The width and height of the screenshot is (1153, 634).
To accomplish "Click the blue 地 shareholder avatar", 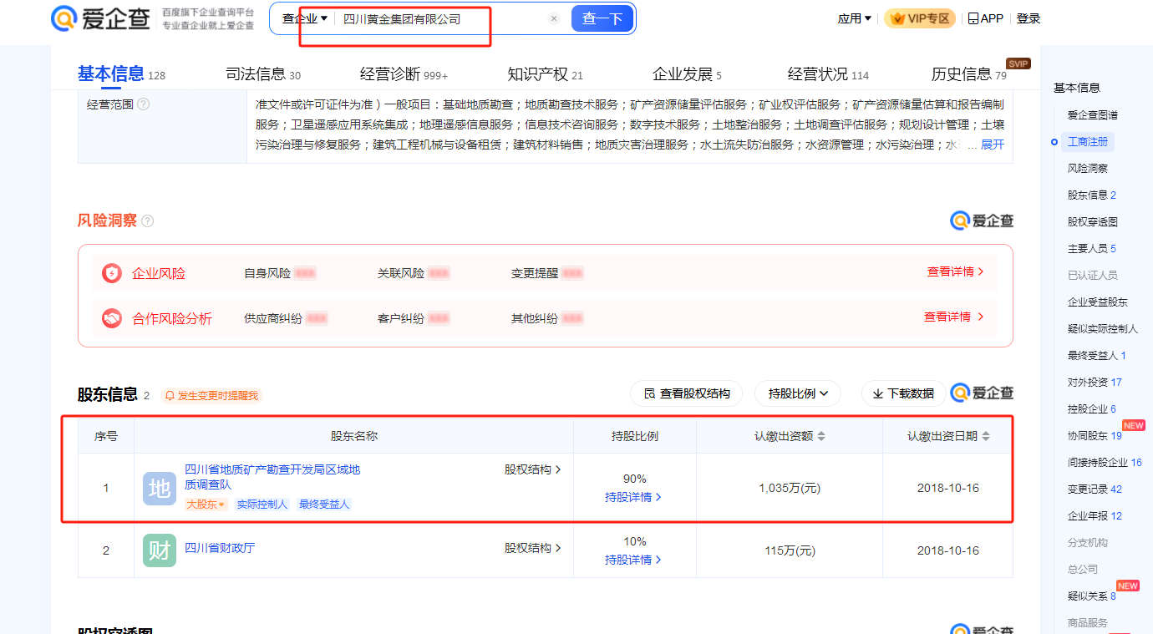I will coord(160,489).
